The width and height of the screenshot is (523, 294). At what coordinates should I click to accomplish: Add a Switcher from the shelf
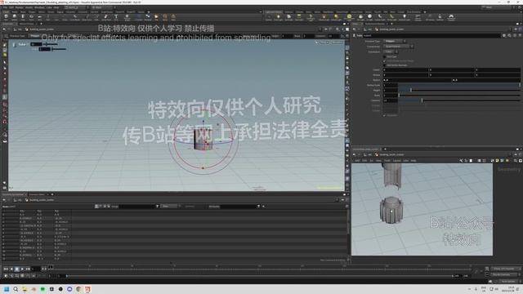[x=440, y=17]
